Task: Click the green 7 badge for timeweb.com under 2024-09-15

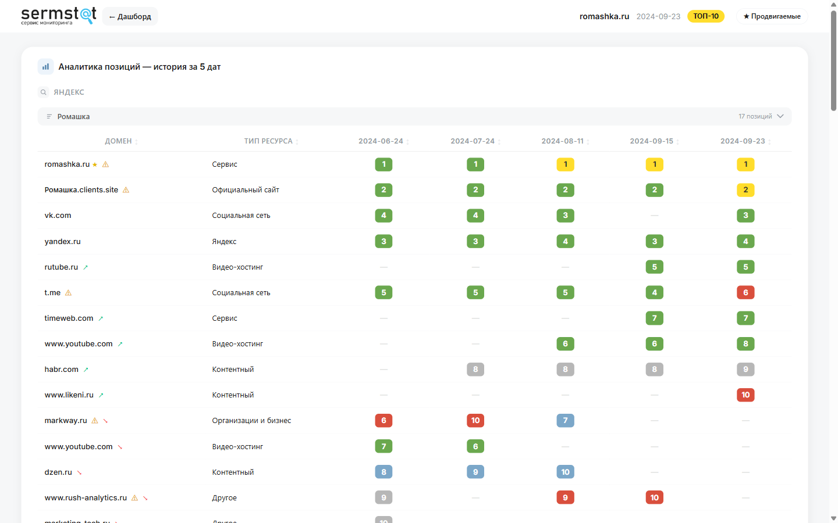Action: 655,318
